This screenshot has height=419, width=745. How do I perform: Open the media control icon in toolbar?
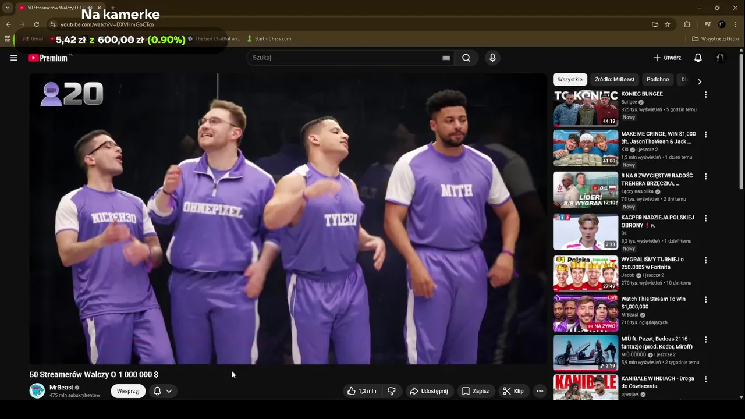pyautogui.click(x=708, y=24)
